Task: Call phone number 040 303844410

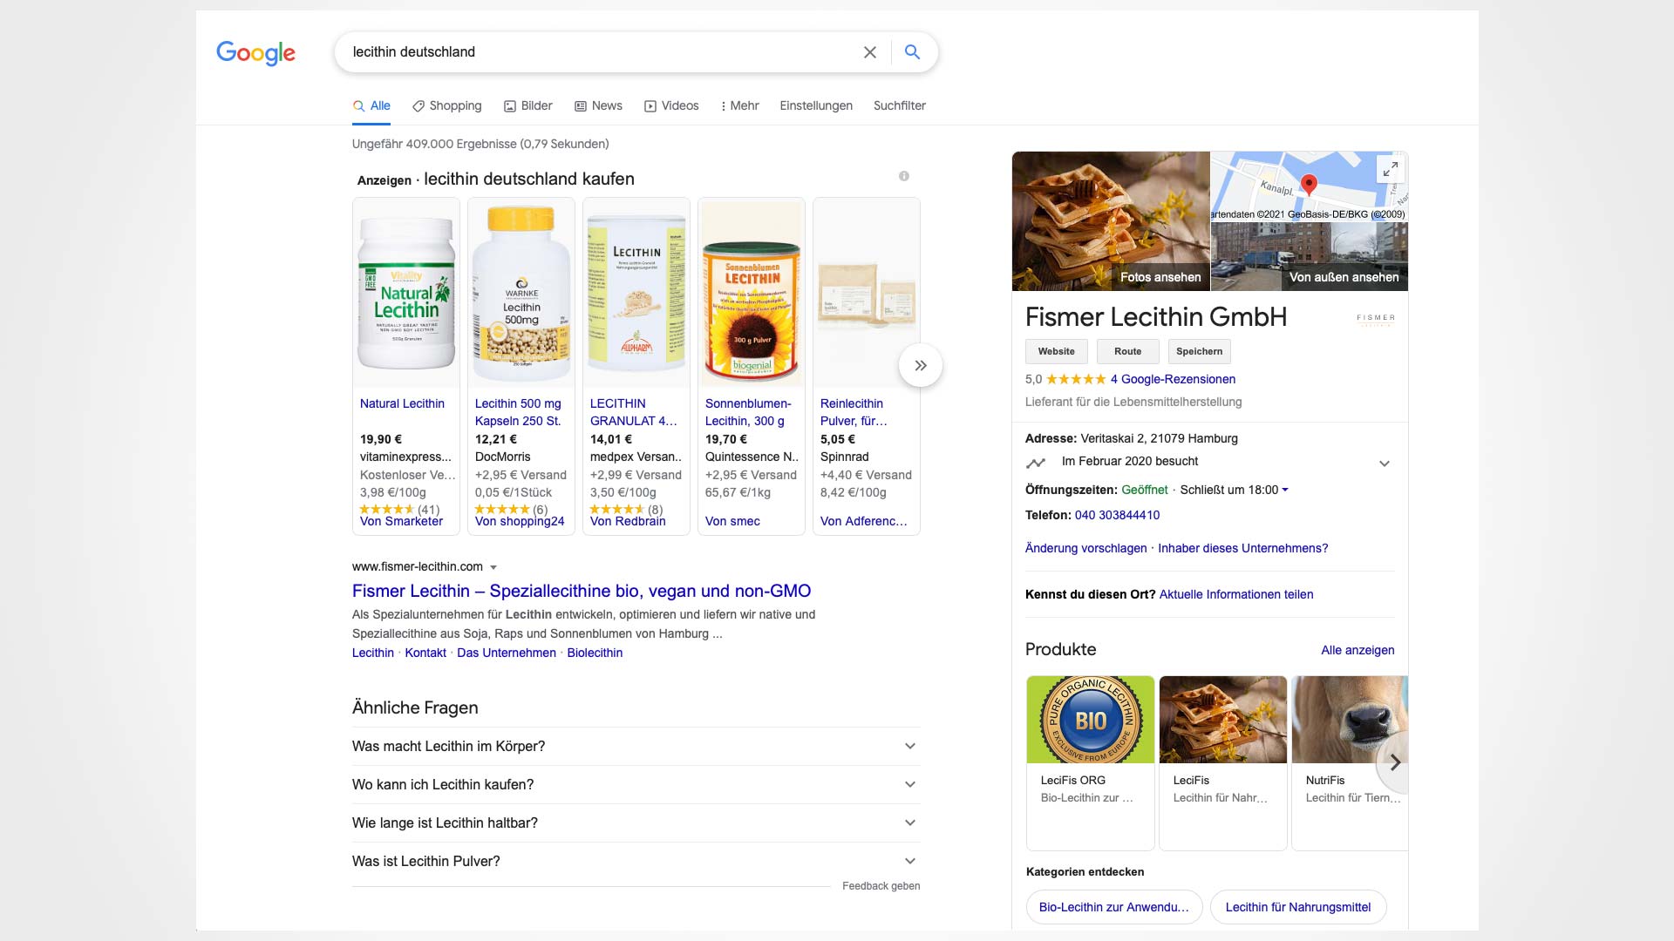Action: coord(1117,515)
